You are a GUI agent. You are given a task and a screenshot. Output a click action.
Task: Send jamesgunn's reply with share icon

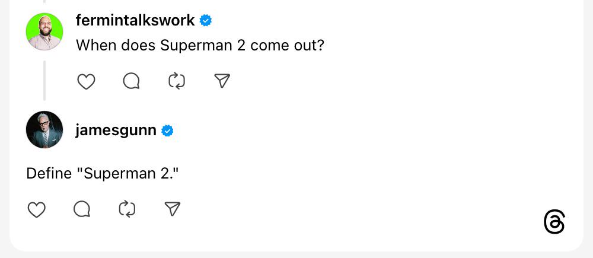pyautogui.click(x=173, y=209)
